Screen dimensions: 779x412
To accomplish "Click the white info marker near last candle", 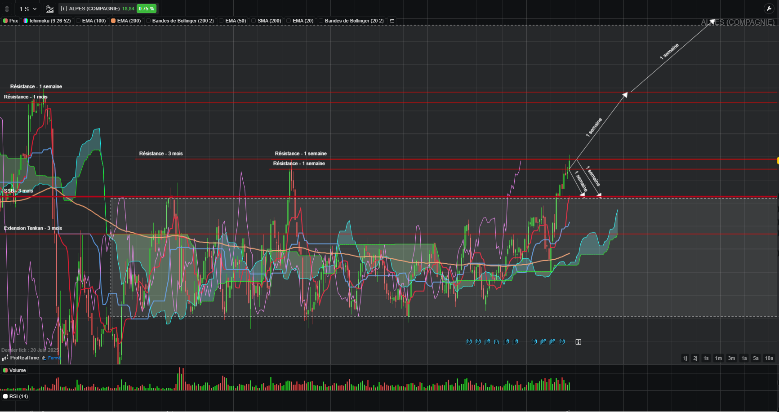I will 579,342.
